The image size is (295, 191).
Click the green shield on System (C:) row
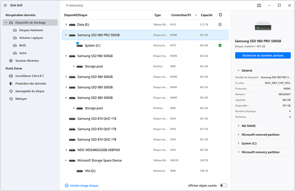(x=220, y=46)
